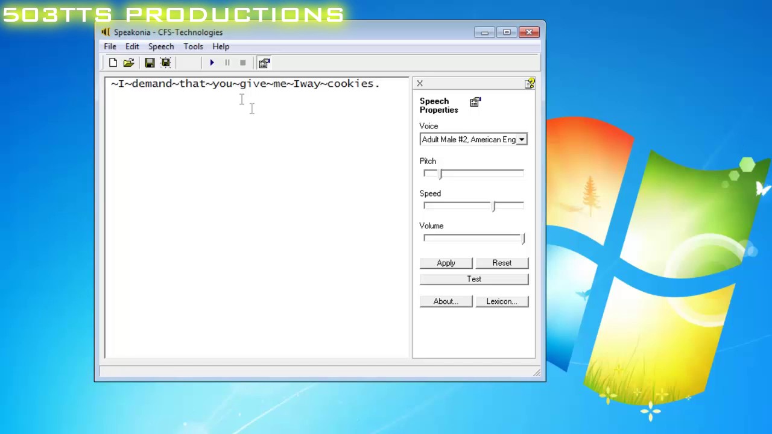Click the Speed slider handle
The image size is (772, 434).
[493, 206]
